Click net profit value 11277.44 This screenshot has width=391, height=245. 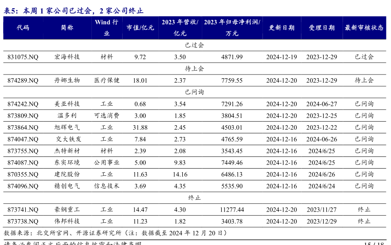click(x=232, y=210)
